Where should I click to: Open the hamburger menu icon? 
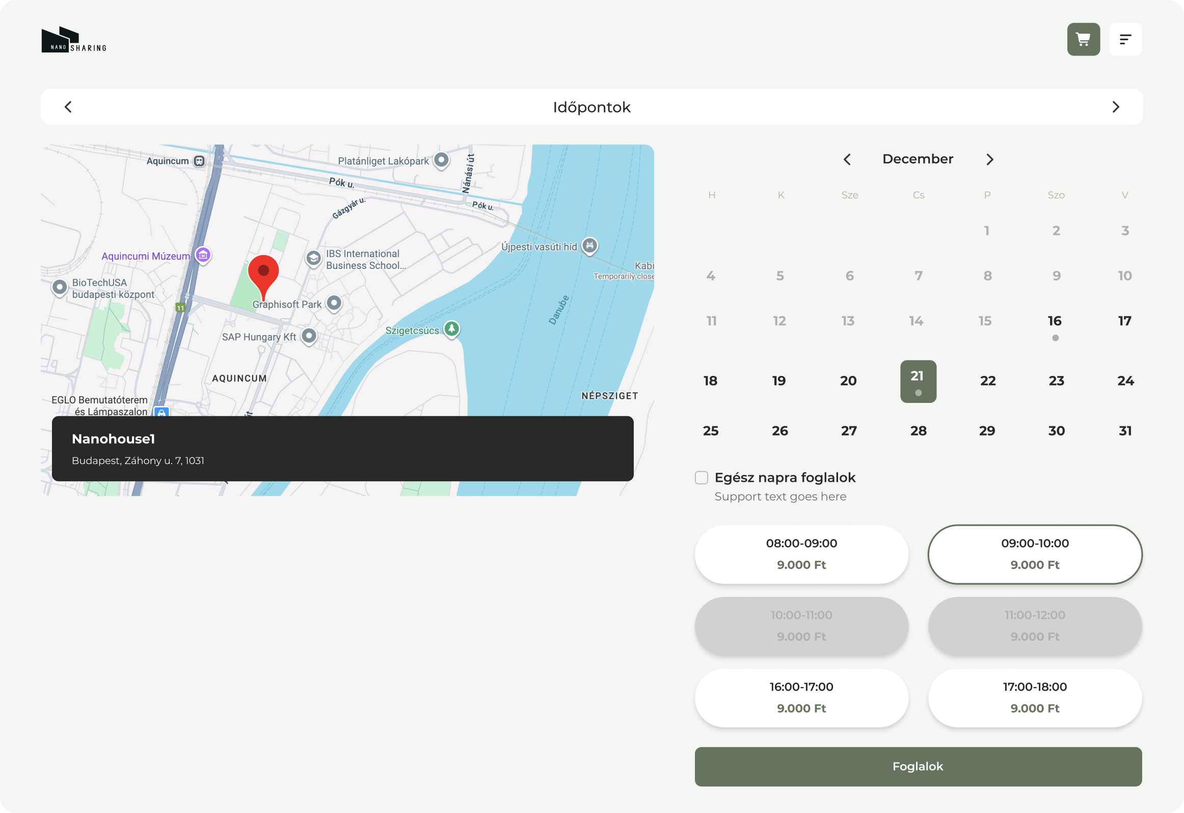[x=1125, y=39]
